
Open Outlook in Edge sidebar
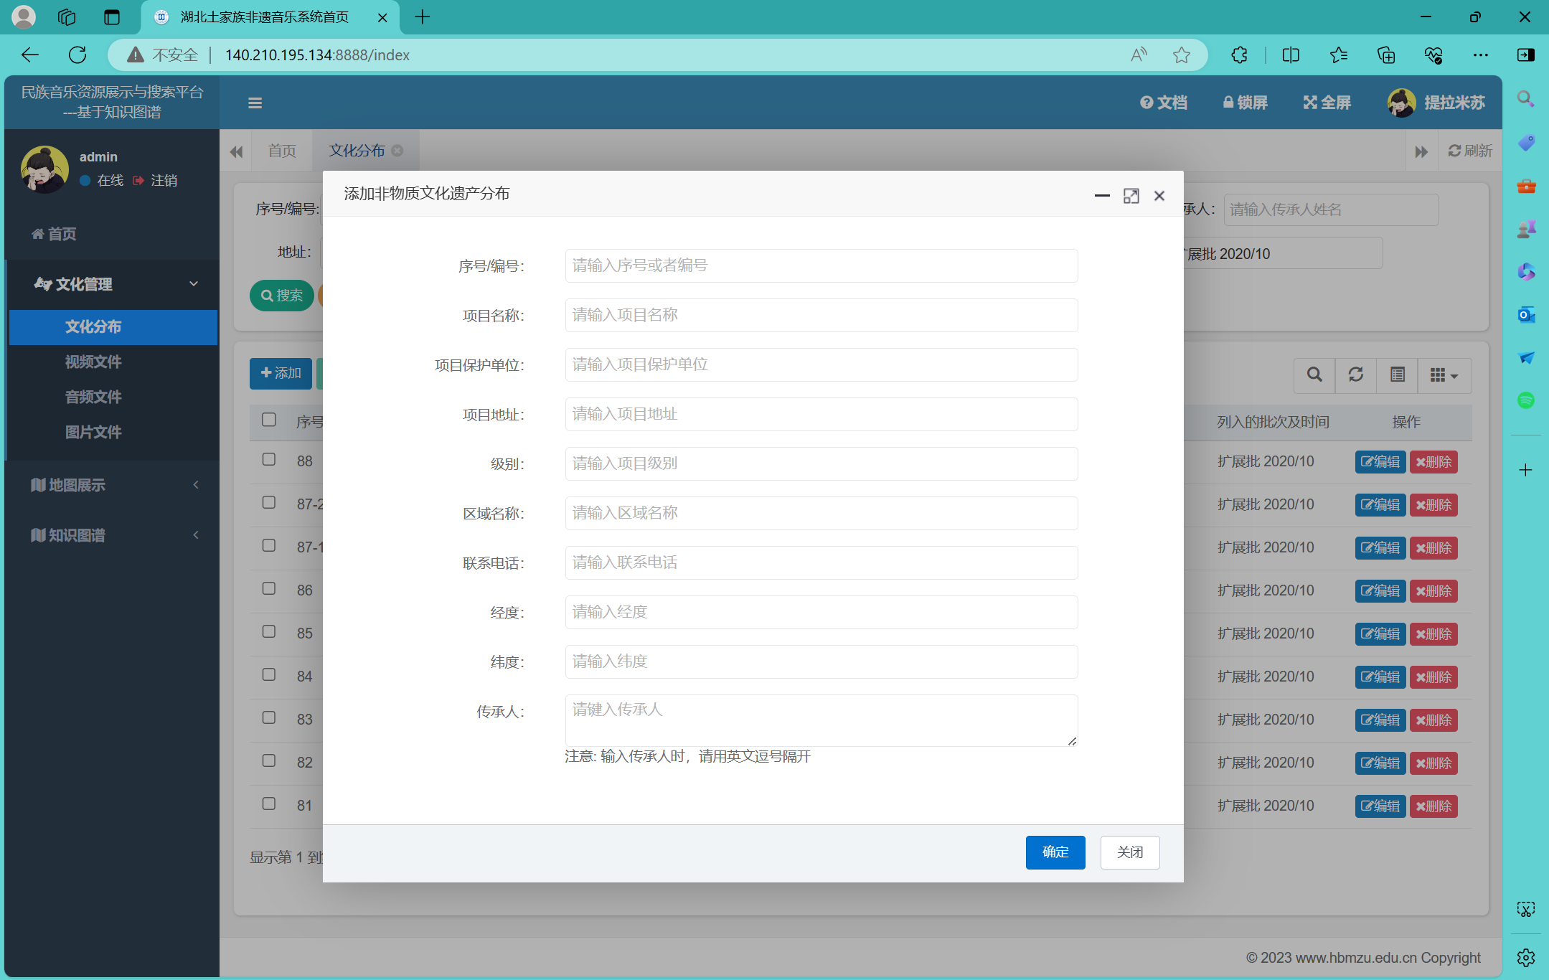pyautogui.click(x=1526, y=314)
